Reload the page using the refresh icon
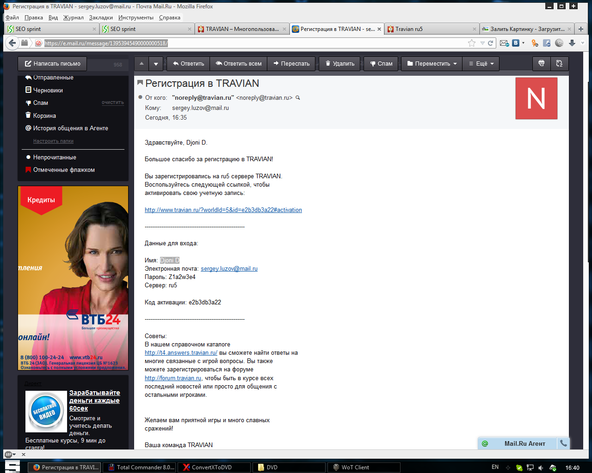Image resolution: width=592 pixels, height=473 pixels. [x=491, y=43]
